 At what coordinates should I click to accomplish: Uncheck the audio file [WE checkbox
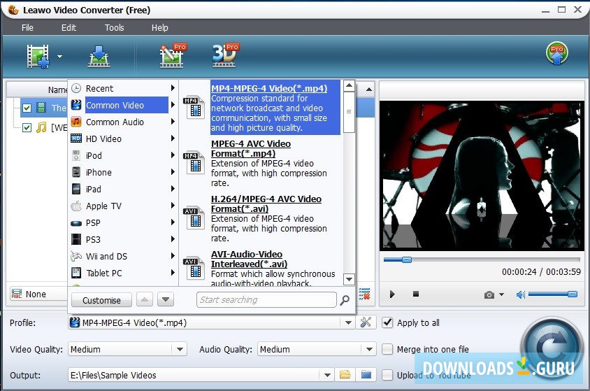coord(27,127)
